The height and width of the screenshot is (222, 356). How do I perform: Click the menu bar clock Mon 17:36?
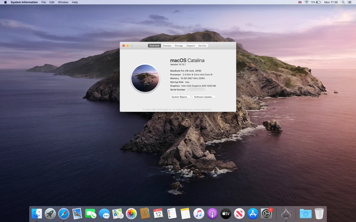pyautogui.click(x=331, y=2)
